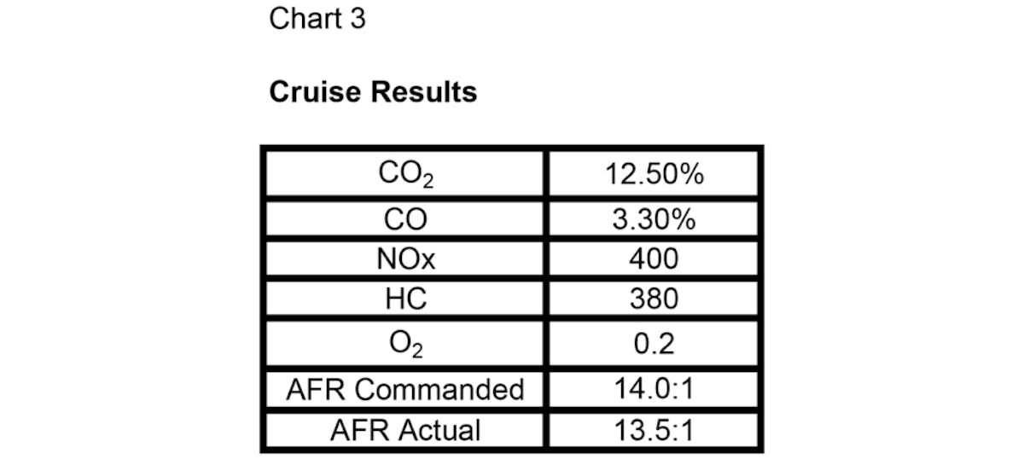Image resolution: width=1024 pixels, height=459 pixels.
Task: Select the Cruise Results heading
Action: click(373, 92)
